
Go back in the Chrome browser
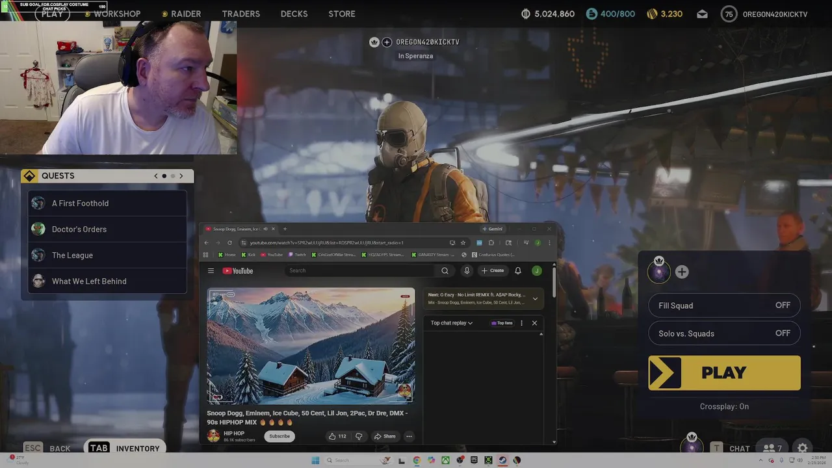[206, 242]
